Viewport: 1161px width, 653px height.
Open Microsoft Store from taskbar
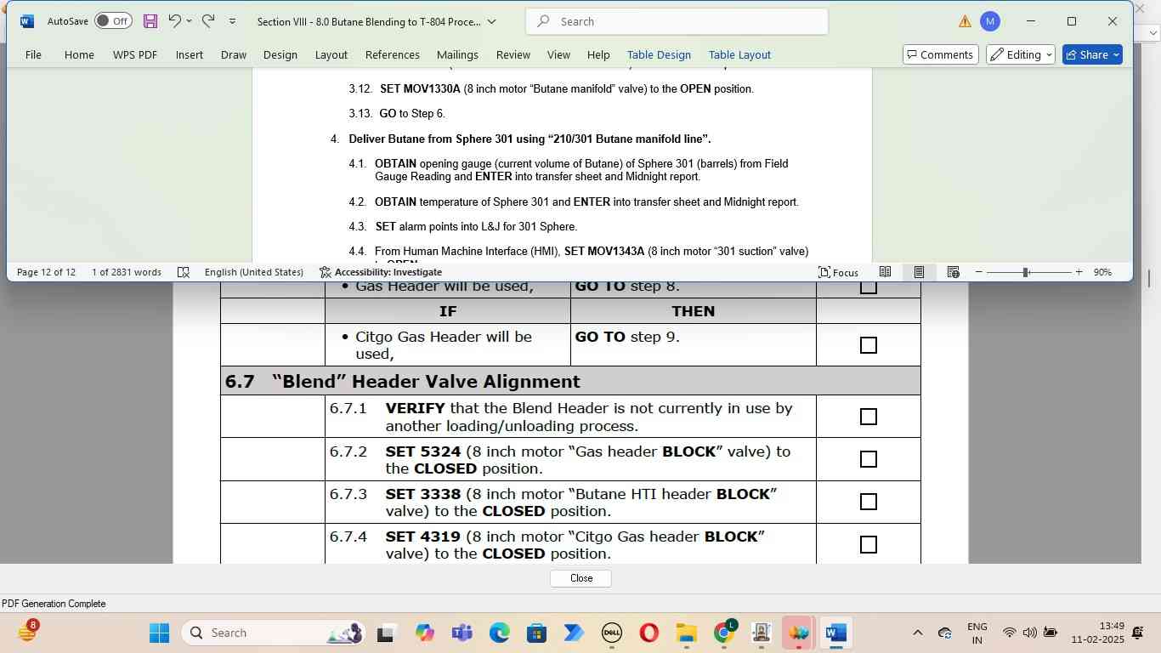[x=536, y=633]
